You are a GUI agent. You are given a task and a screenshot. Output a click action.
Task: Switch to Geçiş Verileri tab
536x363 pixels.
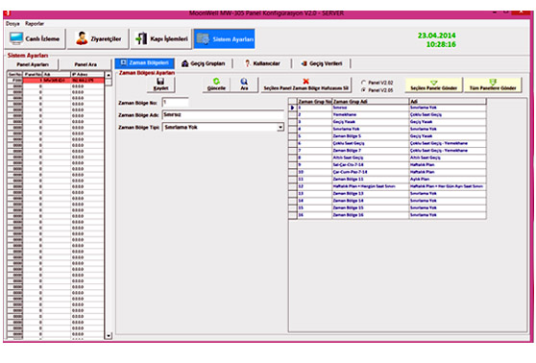[322, 63]
